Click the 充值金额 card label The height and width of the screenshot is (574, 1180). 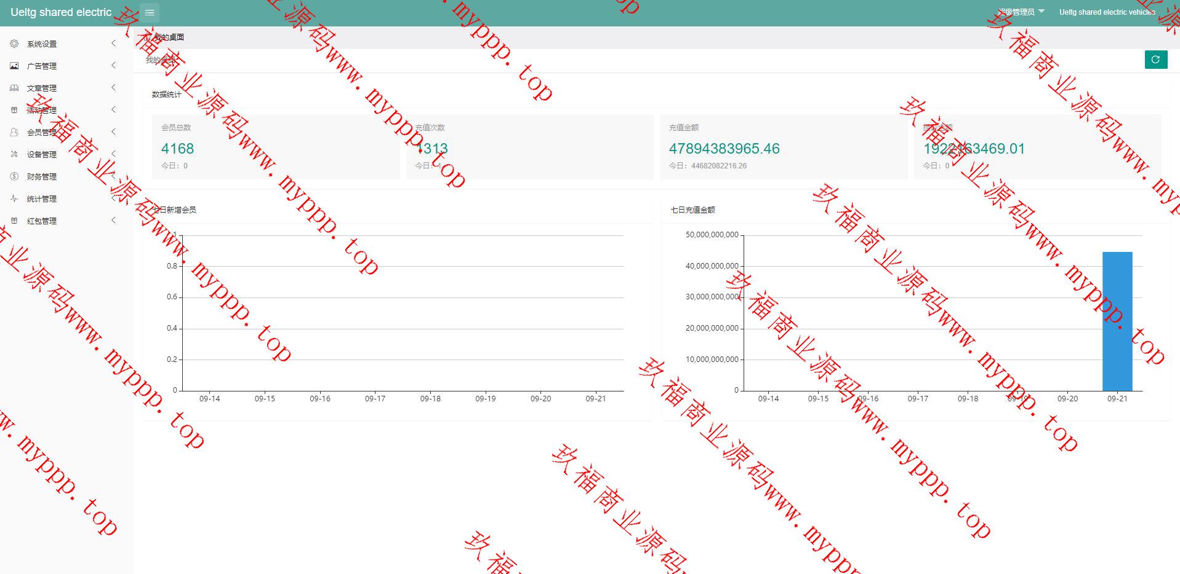684,128
